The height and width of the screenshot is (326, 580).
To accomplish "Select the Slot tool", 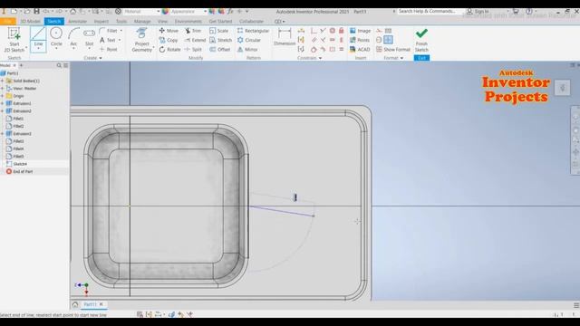I will [x=89, y=37].
